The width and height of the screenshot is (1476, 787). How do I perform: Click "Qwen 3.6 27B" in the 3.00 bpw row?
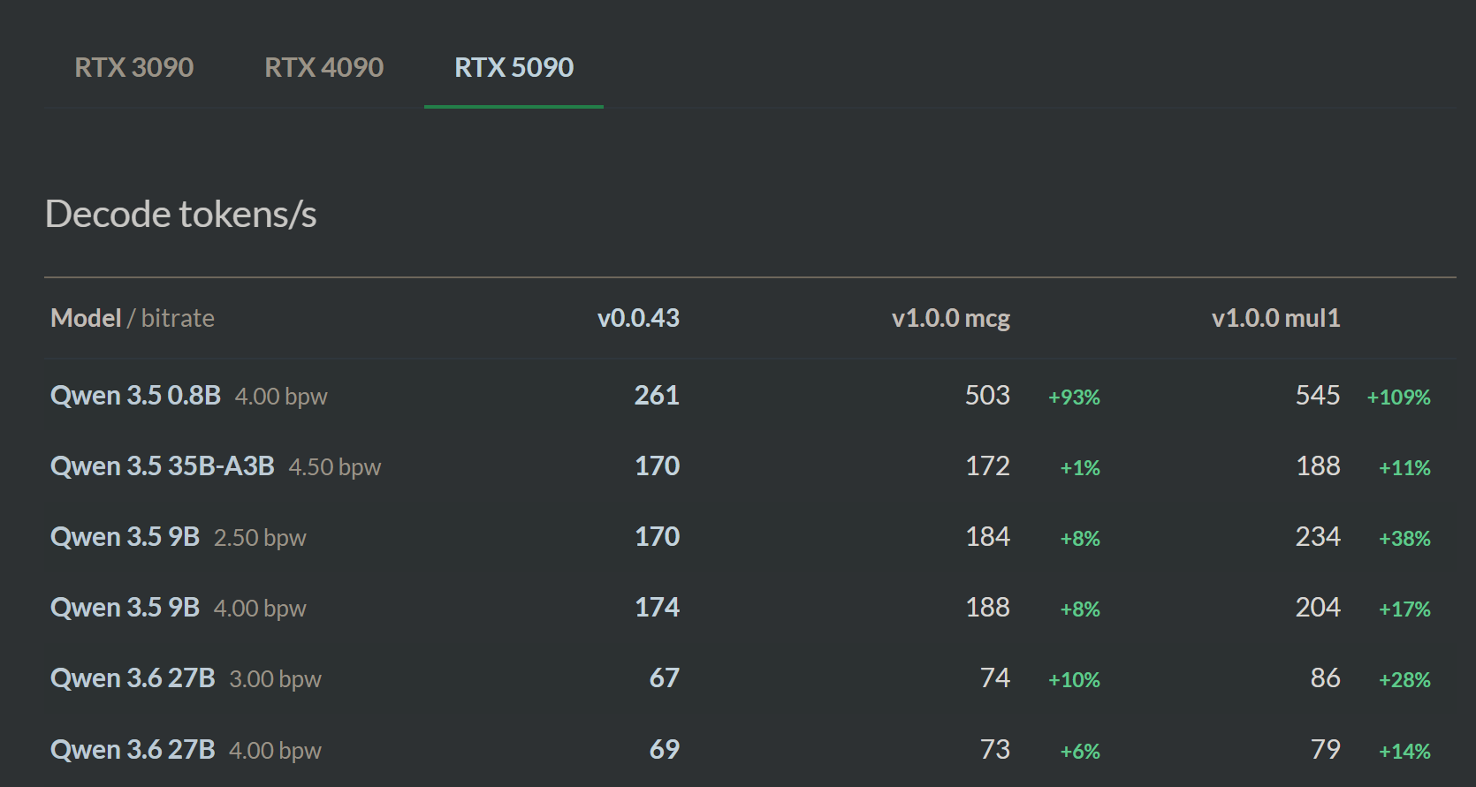[133, 678]
